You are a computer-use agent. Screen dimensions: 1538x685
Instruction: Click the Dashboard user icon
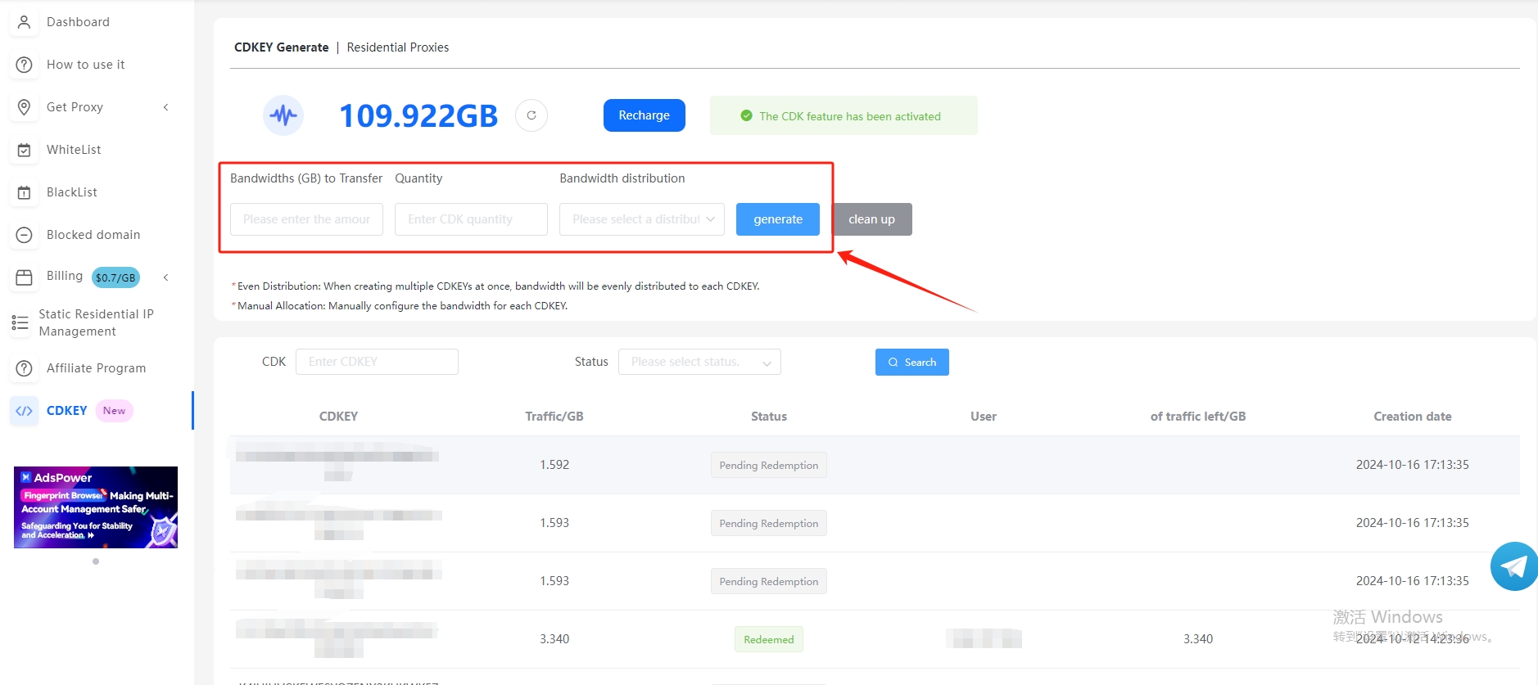click(25, 22)
